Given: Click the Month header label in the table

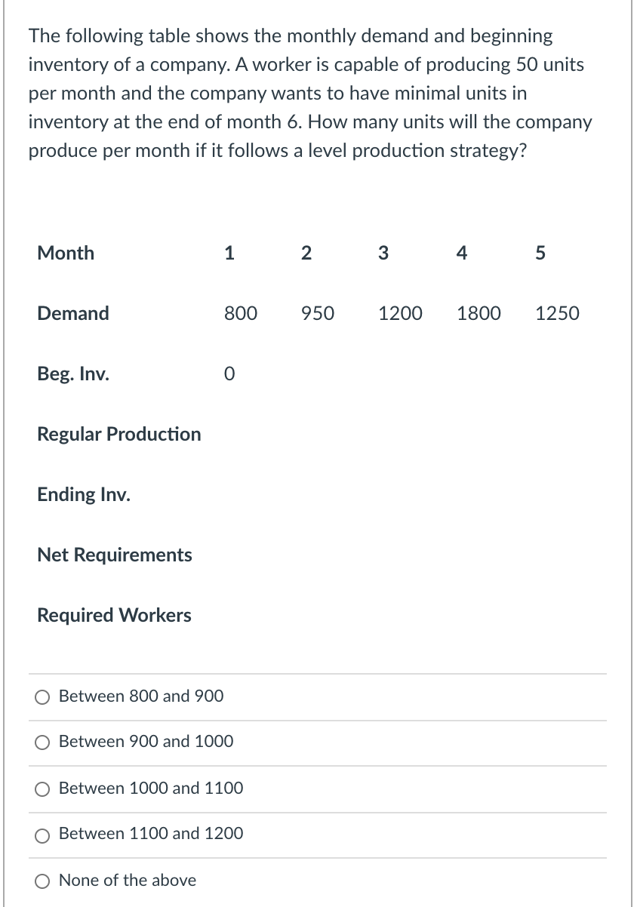Looking at the screenshot, I should tap(66, 253).
